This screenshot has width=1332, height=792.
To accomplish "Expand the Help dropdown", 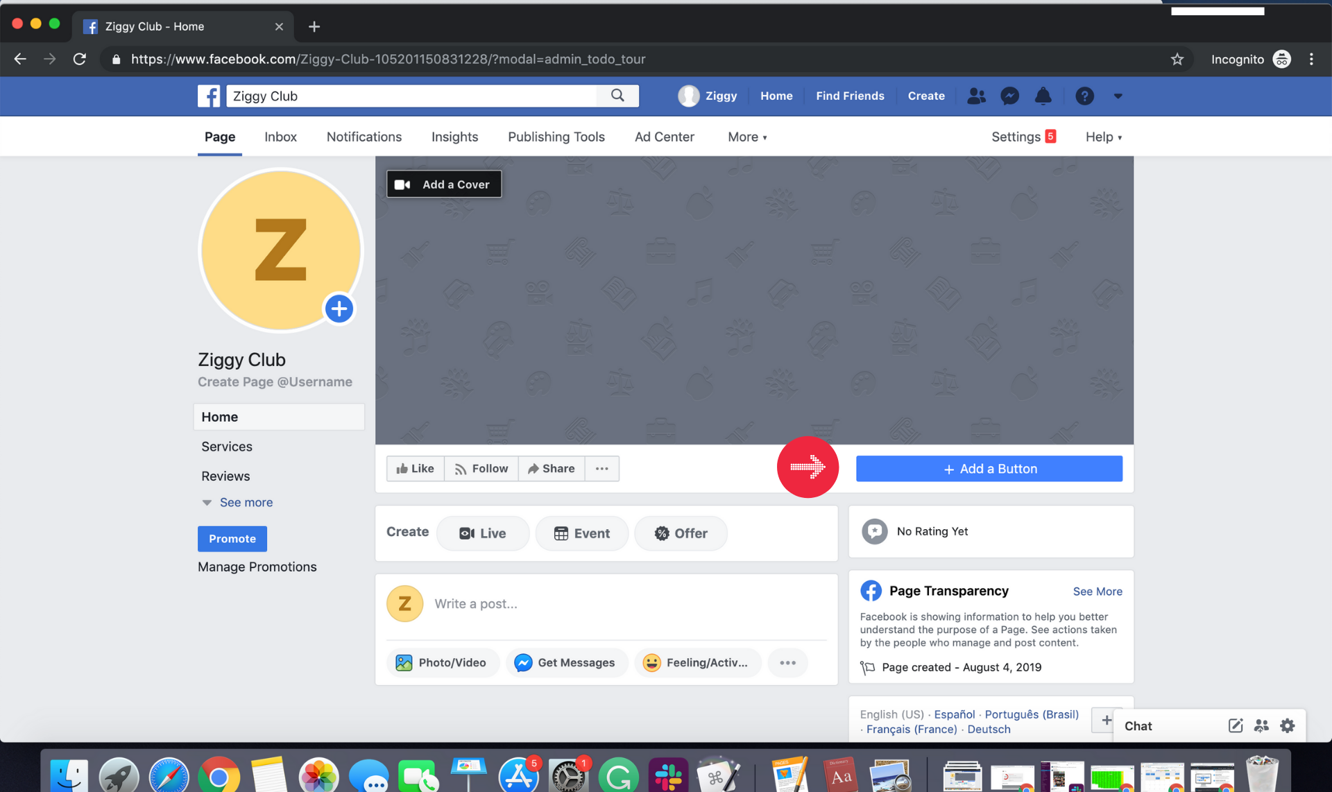I will pyautogui.click(x=1104, y=137).
